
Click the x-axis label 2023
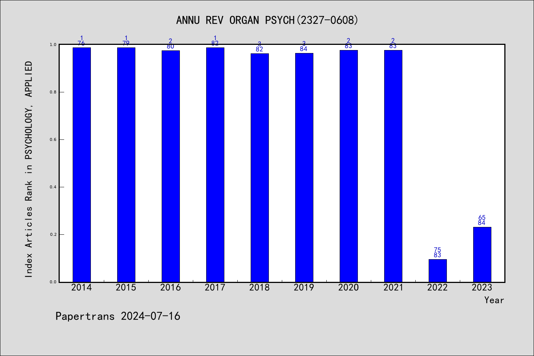[482, 287]
